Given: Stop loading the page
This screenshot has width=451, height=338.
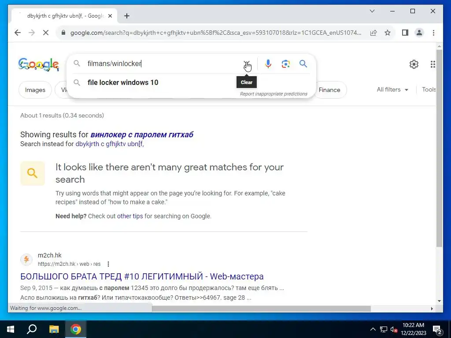Looking at the screenshot, I should [46, 33].
